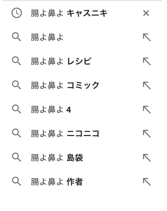This screenshot has height=211, width=167.
Task: Click the clock history icon
Action: 17,13
